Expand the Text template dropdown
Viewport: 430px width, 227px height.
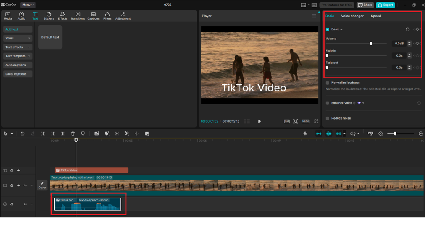click(x=18, y=56)
